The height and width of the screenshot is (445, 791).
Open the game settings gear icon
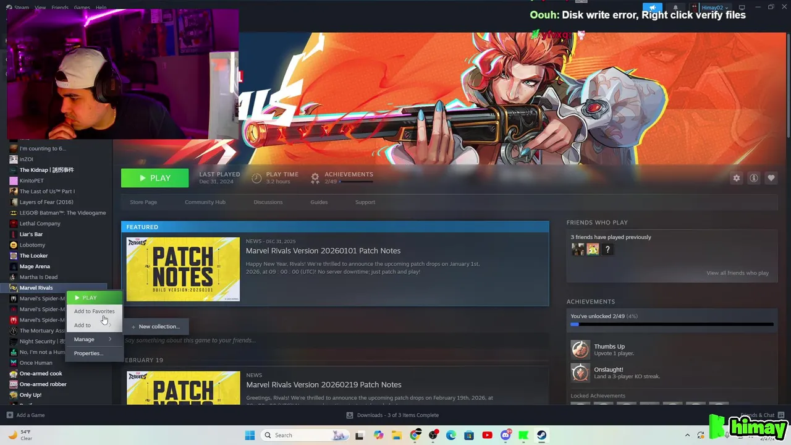coord(736,178)
